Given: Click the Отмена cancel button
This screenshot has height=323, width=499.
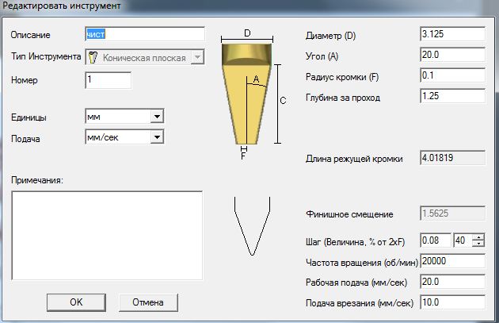Looking at the screenshot, I should pos(147,302).
